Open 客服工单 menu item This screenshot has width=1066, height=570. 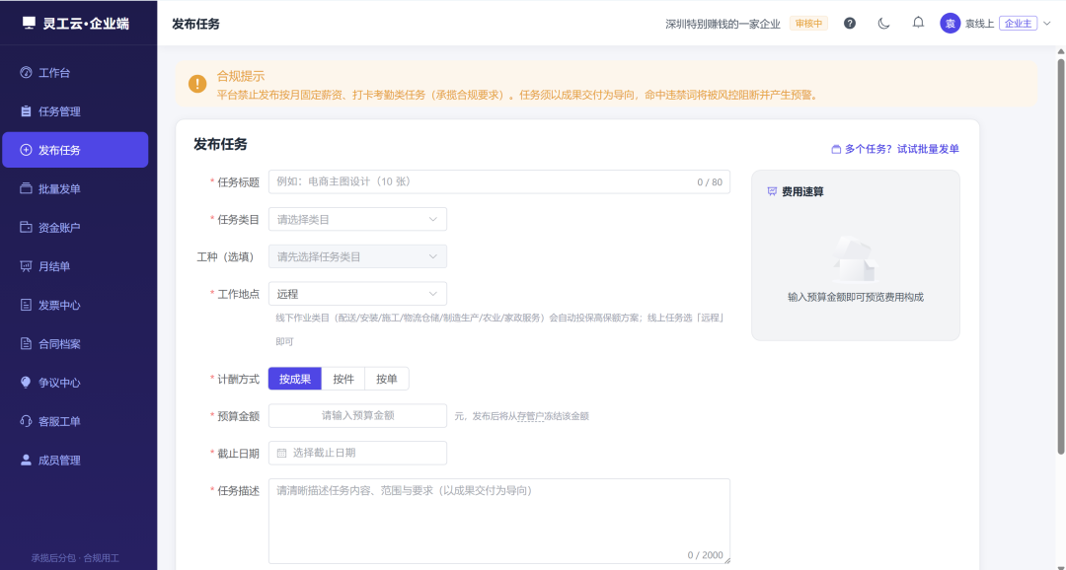tap(75, 421)
